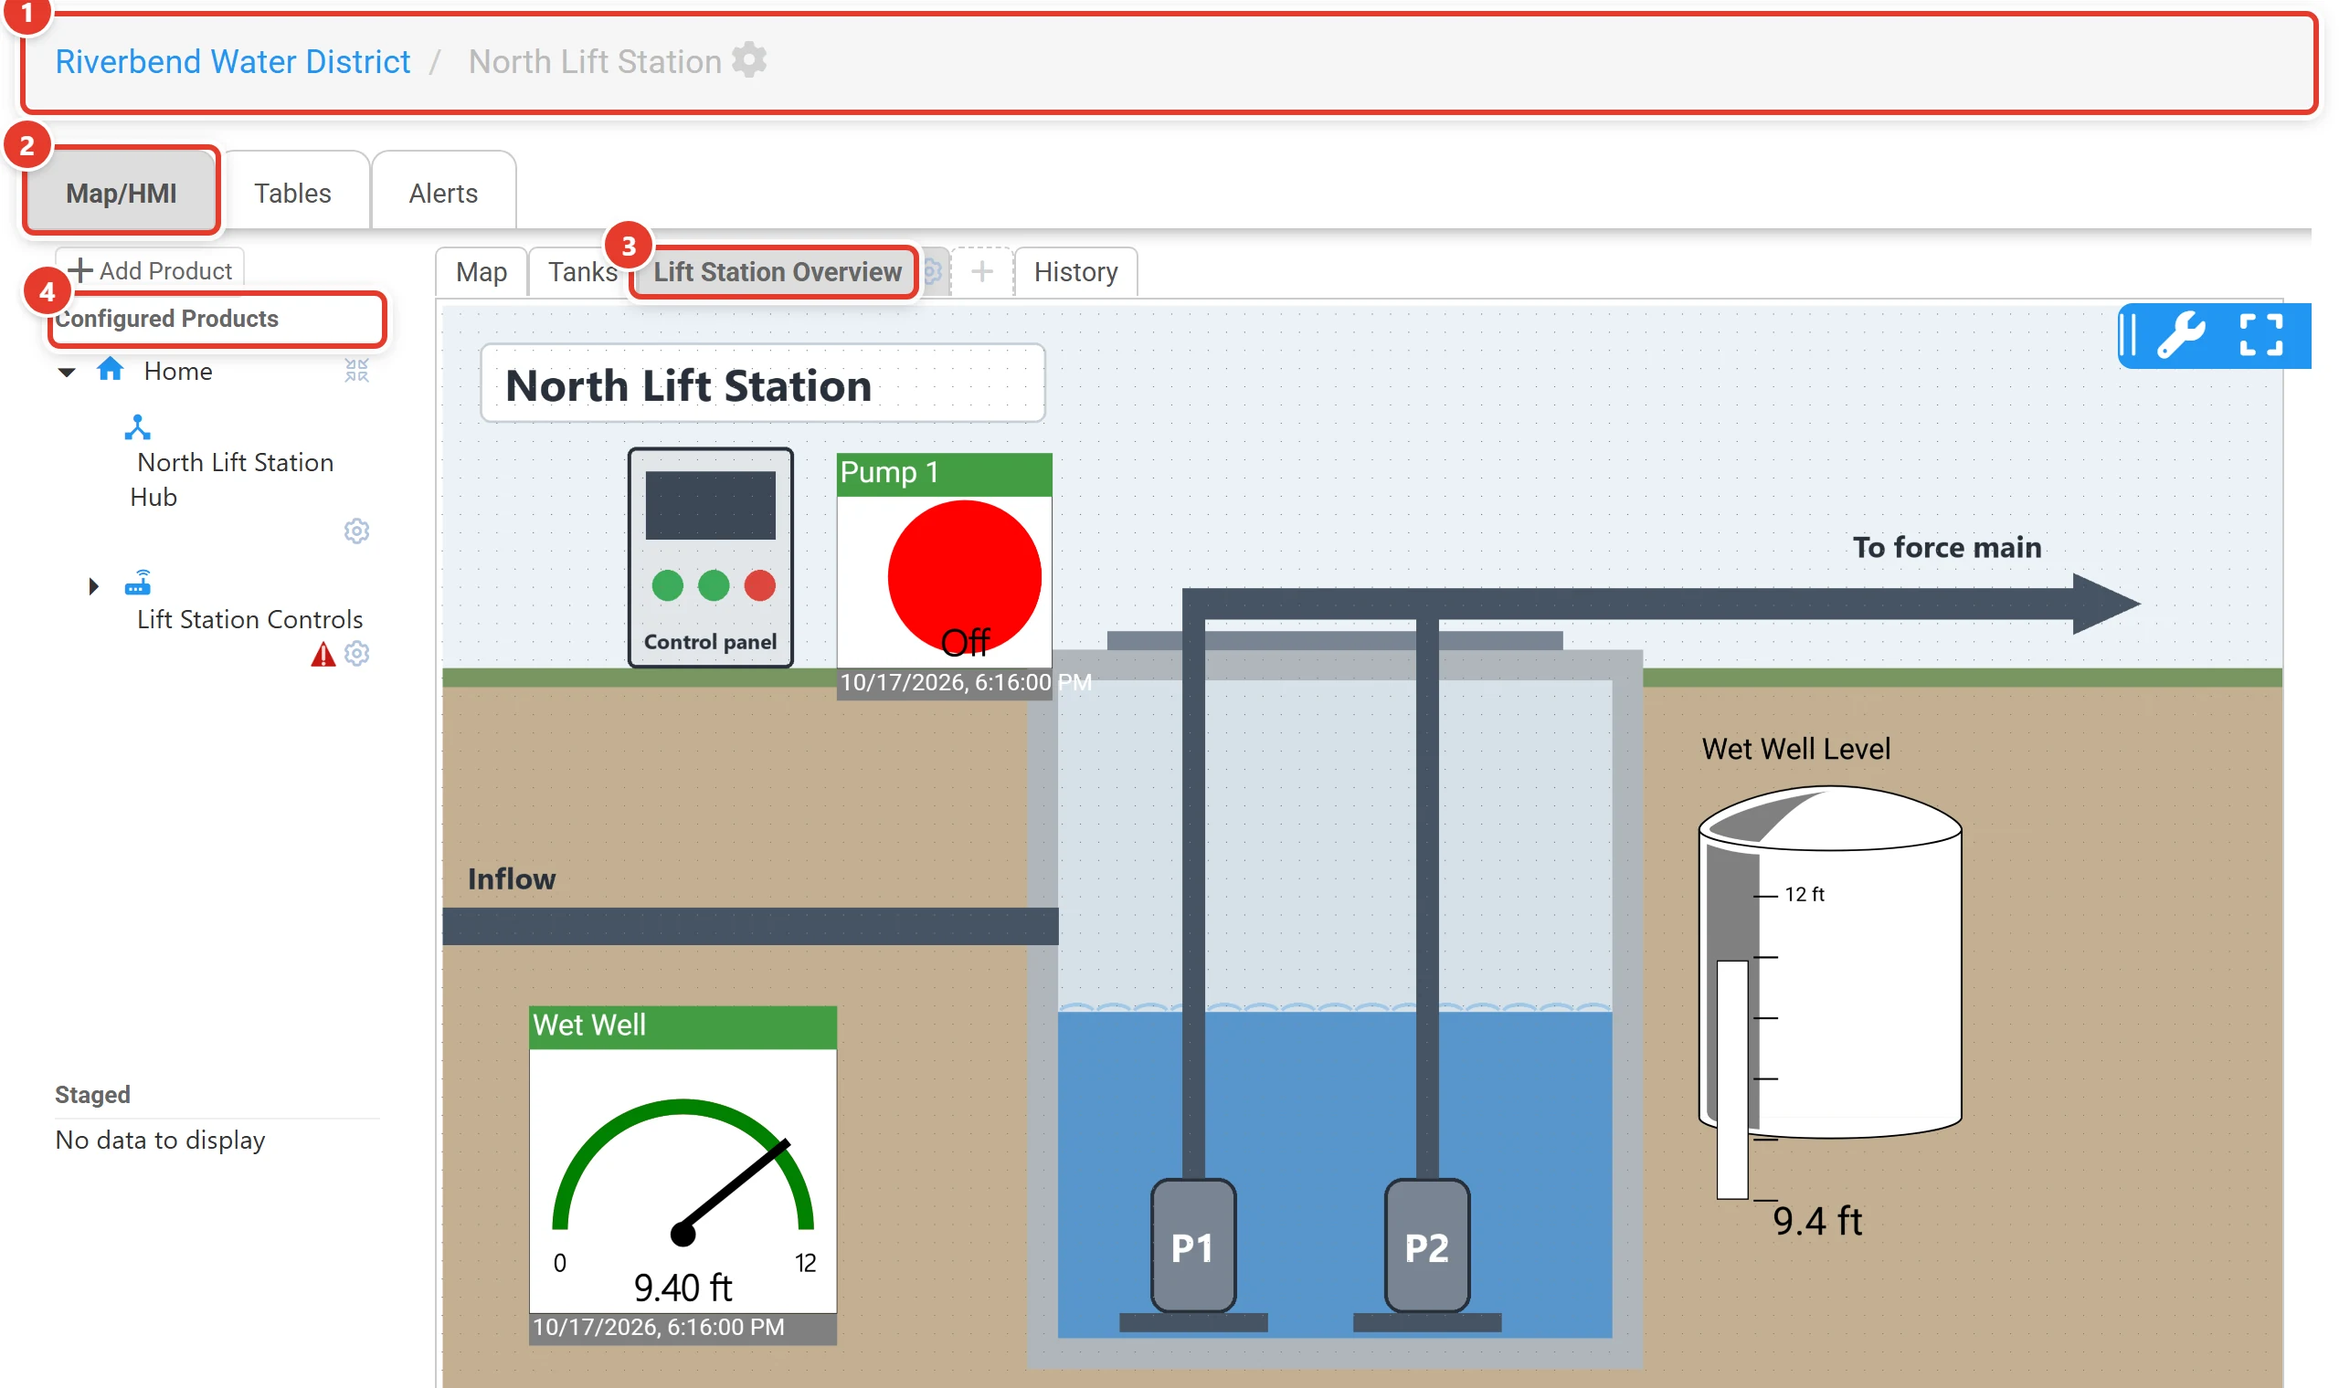Screen dimensions: 2339x1388
Task: Click the To force main label
Action: click(x=1947, y=547)
